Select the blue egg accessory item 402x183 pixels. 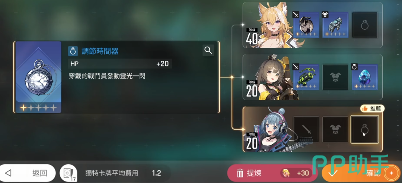tap(364, 77)
